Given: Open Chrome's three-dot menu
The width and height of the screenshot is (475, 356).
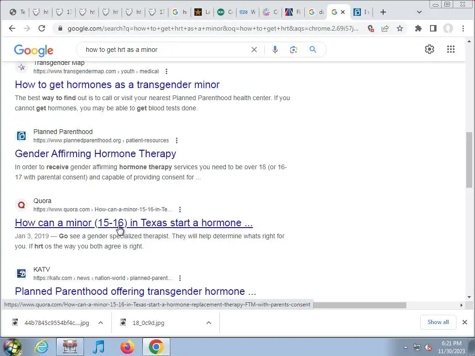Looking at the screenshot, I should tap(463, 28).
